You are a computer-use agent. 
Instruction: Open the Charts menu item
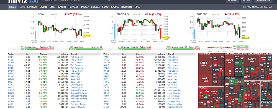click(43, 7)
